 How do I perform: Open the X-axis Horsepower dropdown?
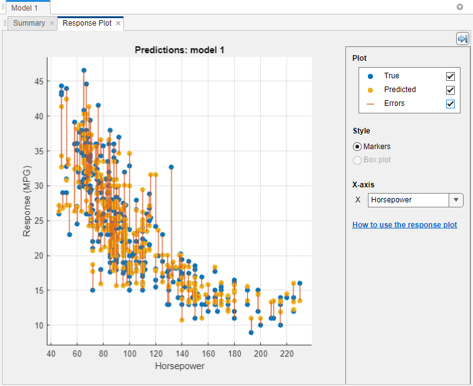click(456, 200)
